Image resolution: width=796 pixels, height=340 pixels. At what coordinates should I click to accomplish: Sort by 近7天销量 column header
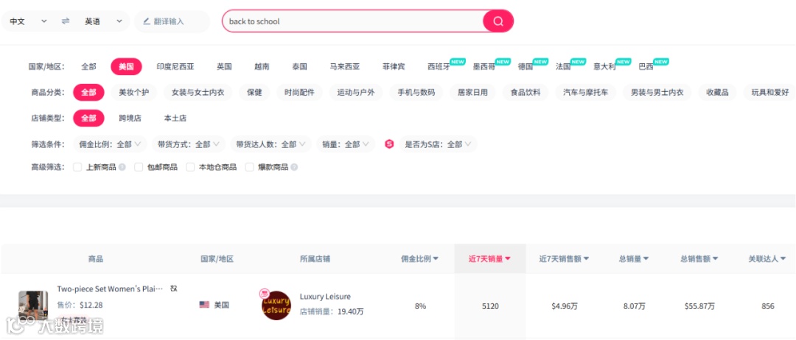[x=489, y=259]
